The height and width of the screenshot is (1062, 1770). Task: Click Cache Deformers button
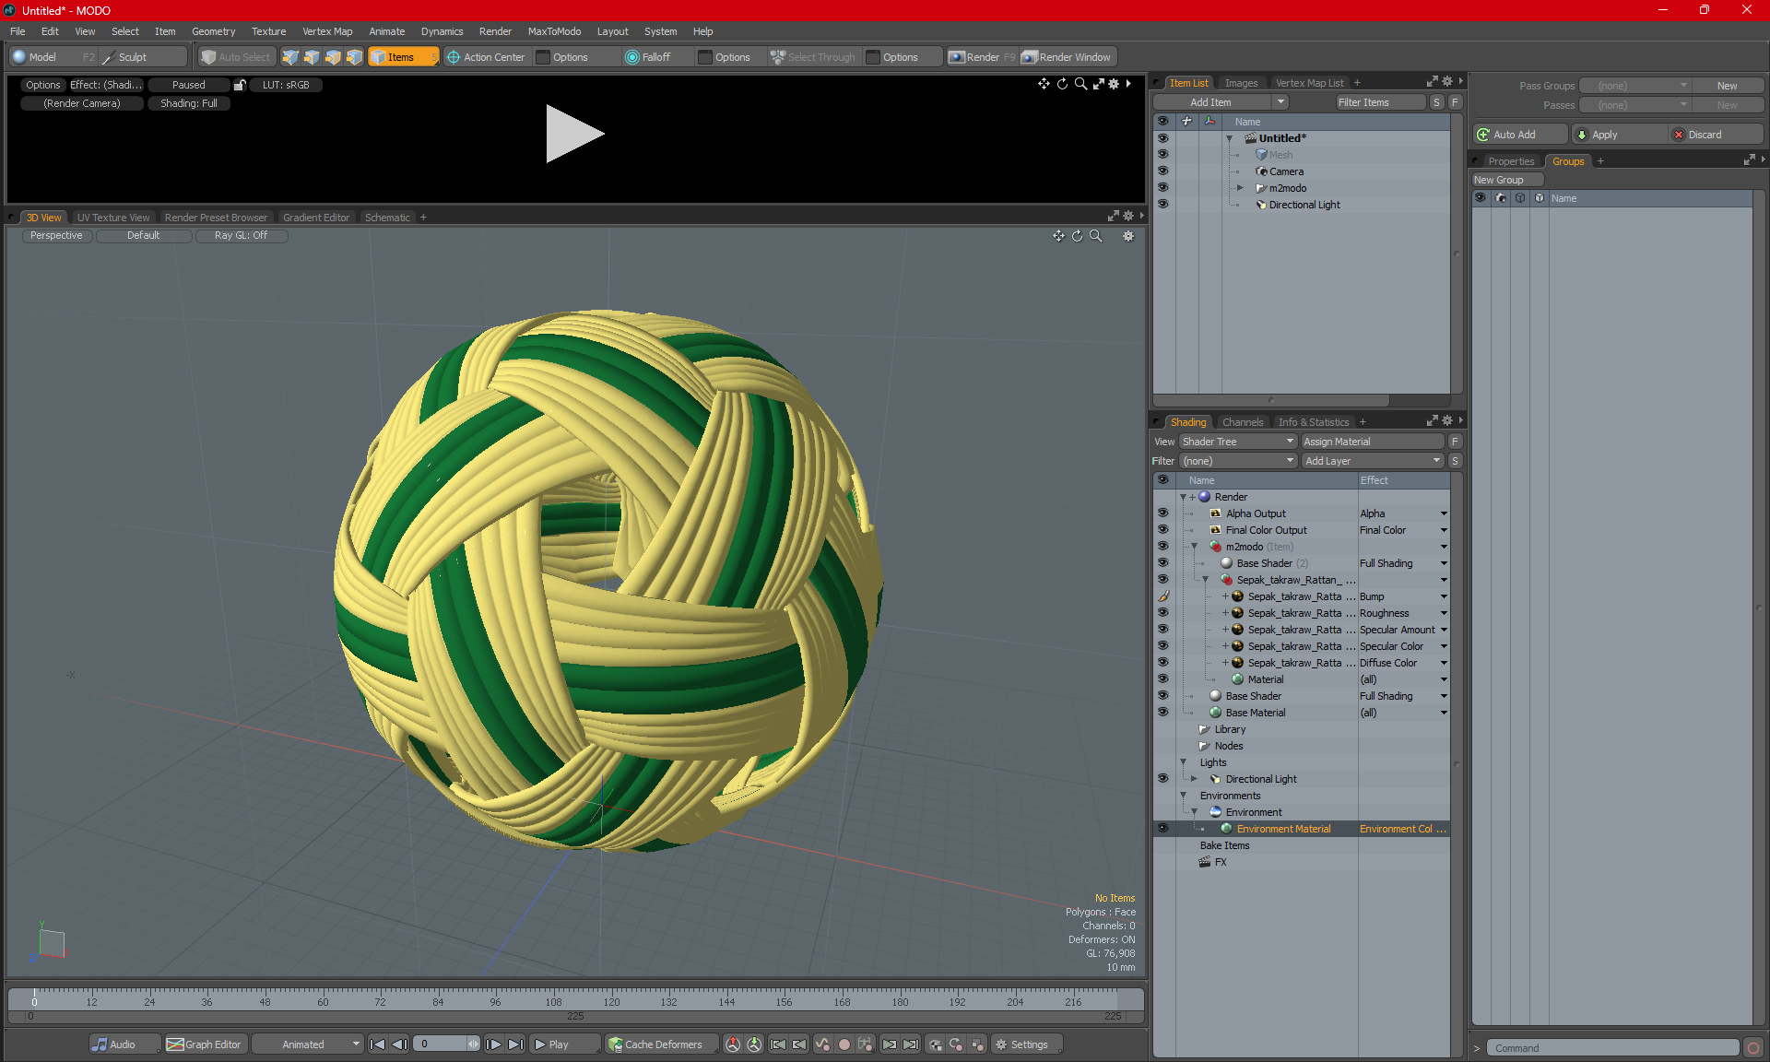660,1044
